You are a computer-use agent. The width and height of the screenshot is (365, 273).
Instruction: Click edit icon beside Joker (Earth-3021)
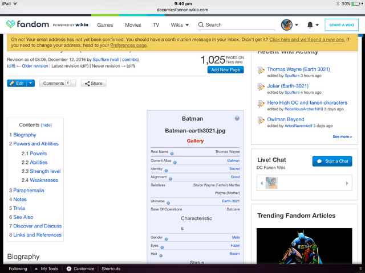(x=261, y=86)
